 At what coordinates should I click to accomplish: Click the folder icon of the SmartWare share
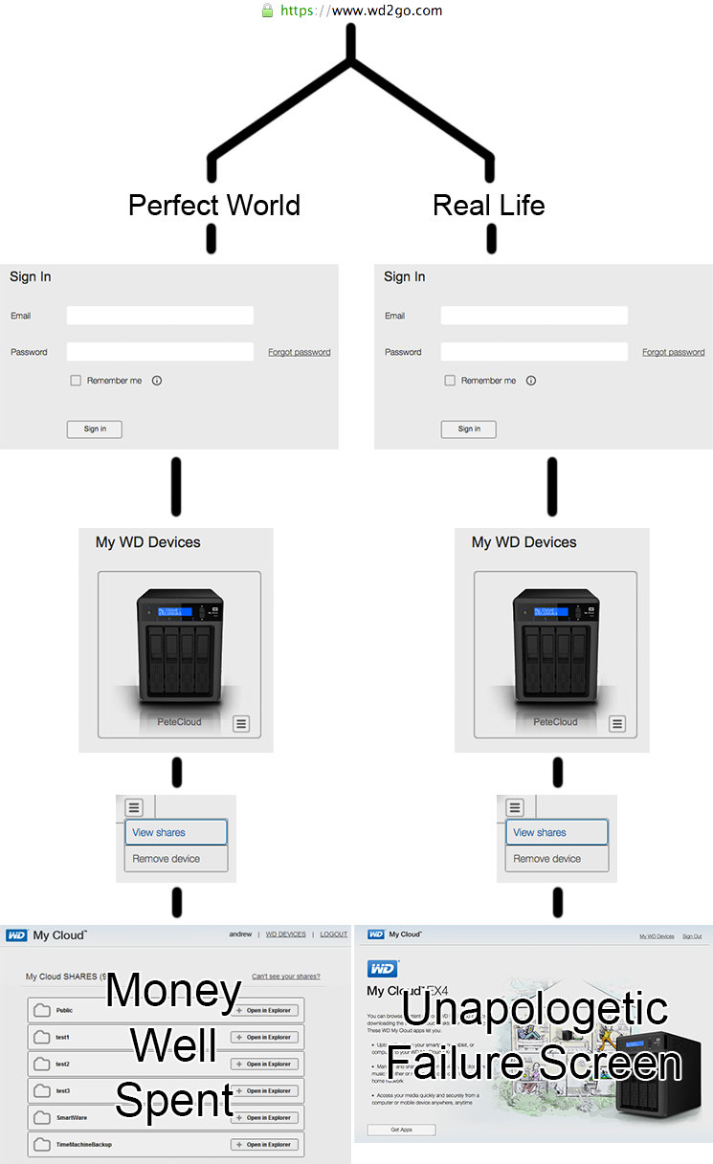(41, 1117)
